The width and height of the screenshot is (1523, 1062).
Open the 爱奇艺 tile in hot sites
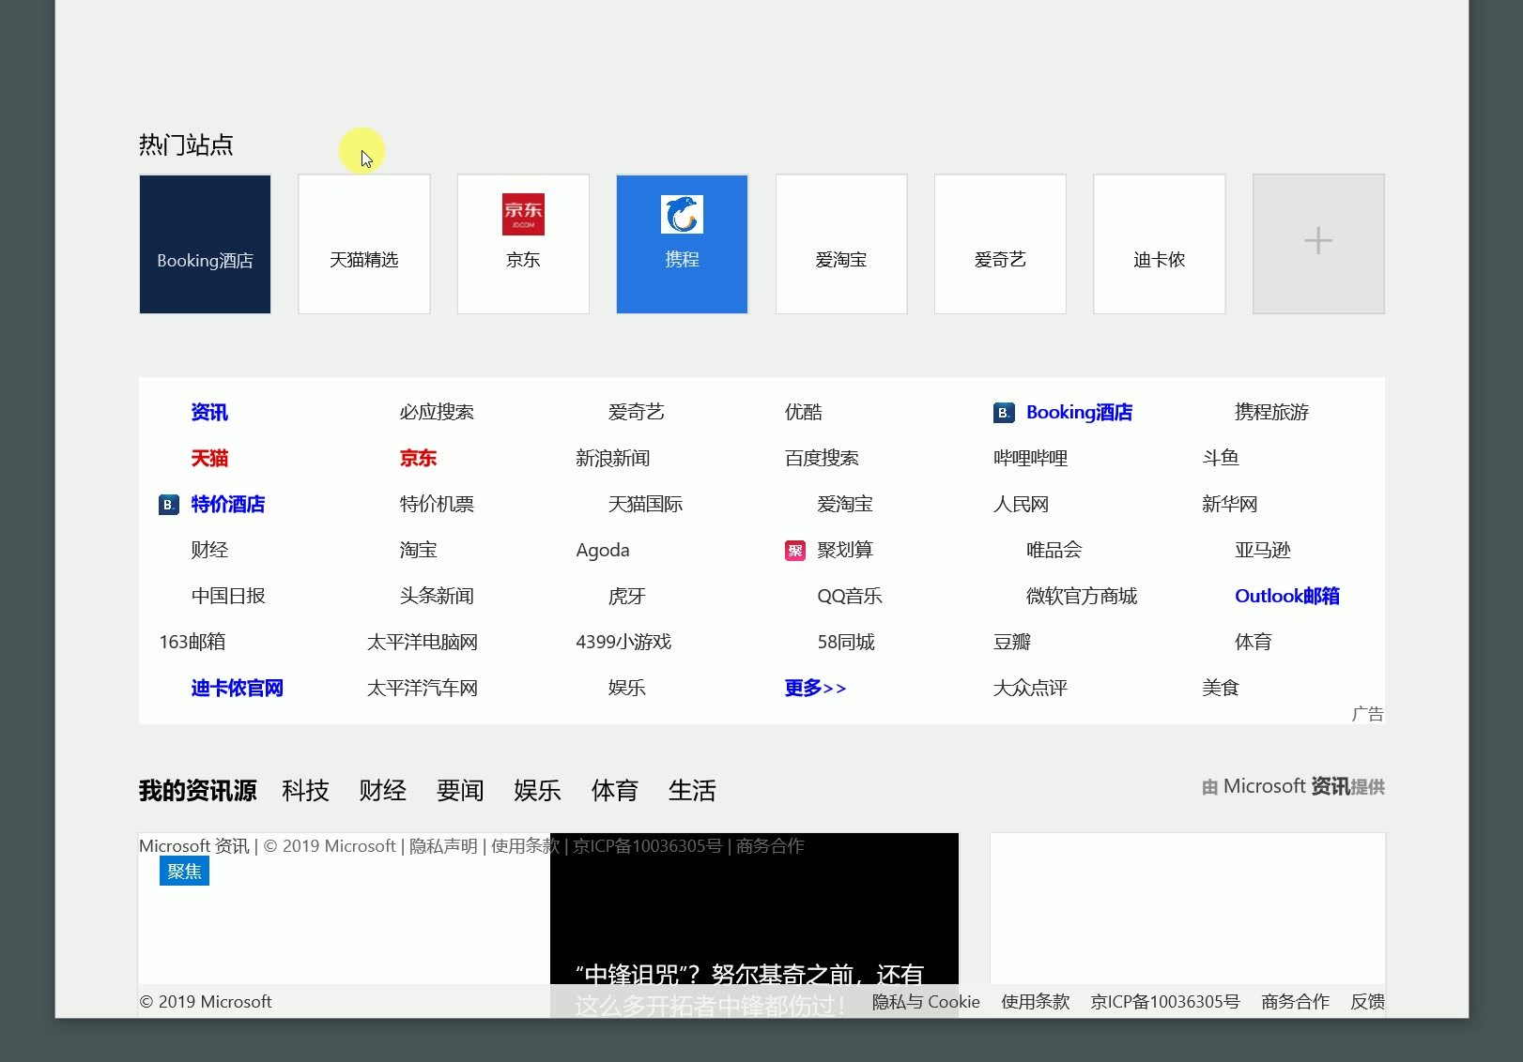point(1000,244)
